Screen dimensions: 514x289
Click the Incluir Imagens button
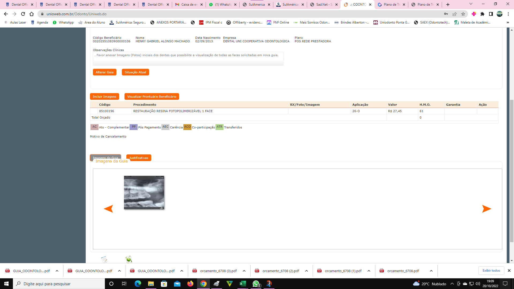[x=104, y=97]
